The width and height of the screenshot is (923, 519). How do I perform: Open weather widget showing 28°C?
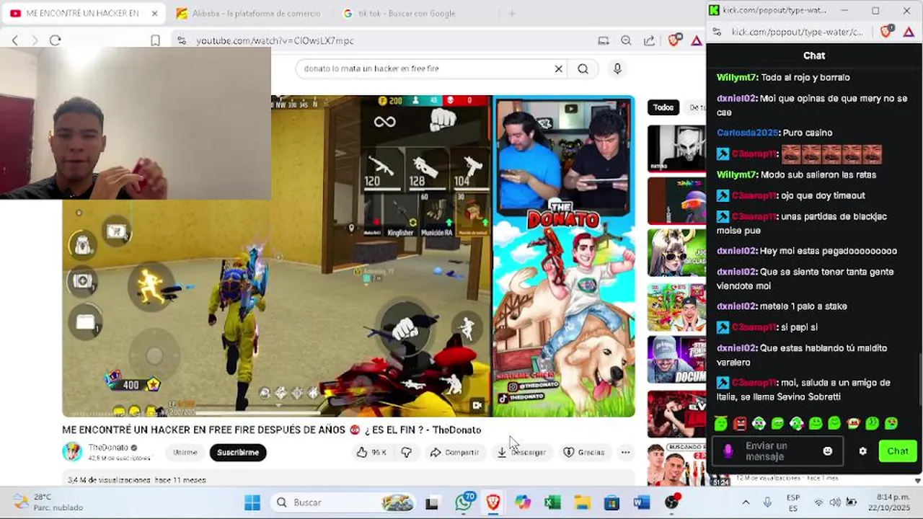(49, 502)
